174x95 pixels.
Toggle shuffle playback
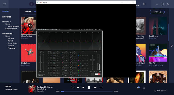click(72, 88)
